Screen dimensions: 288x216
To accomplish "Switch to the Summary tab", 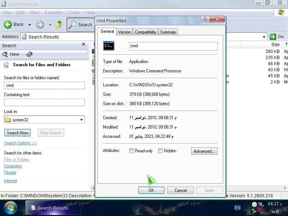I will tap(168, 32).
